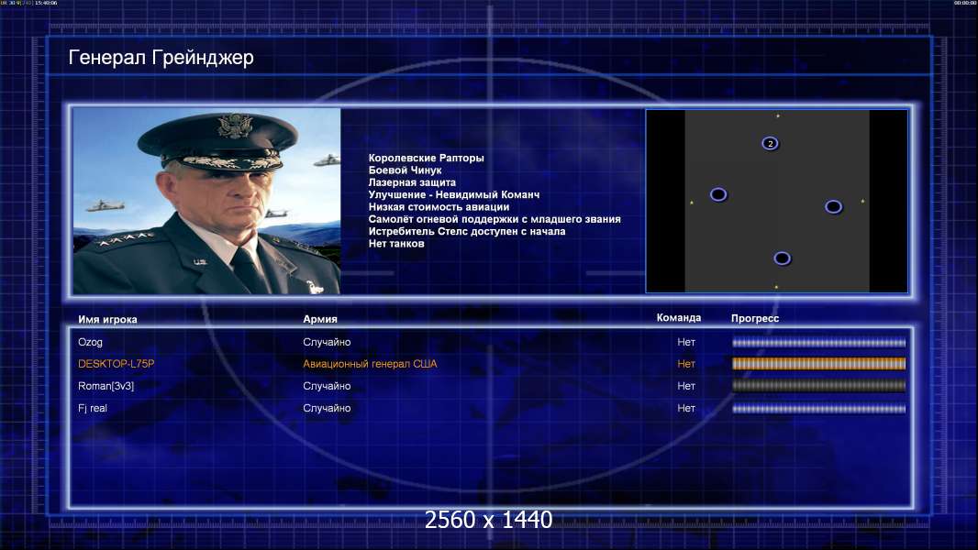The height and width of the screenshot is (550, 978).
Task: Click 'Лазерная защита' text line
Action: tap(412, 182)
